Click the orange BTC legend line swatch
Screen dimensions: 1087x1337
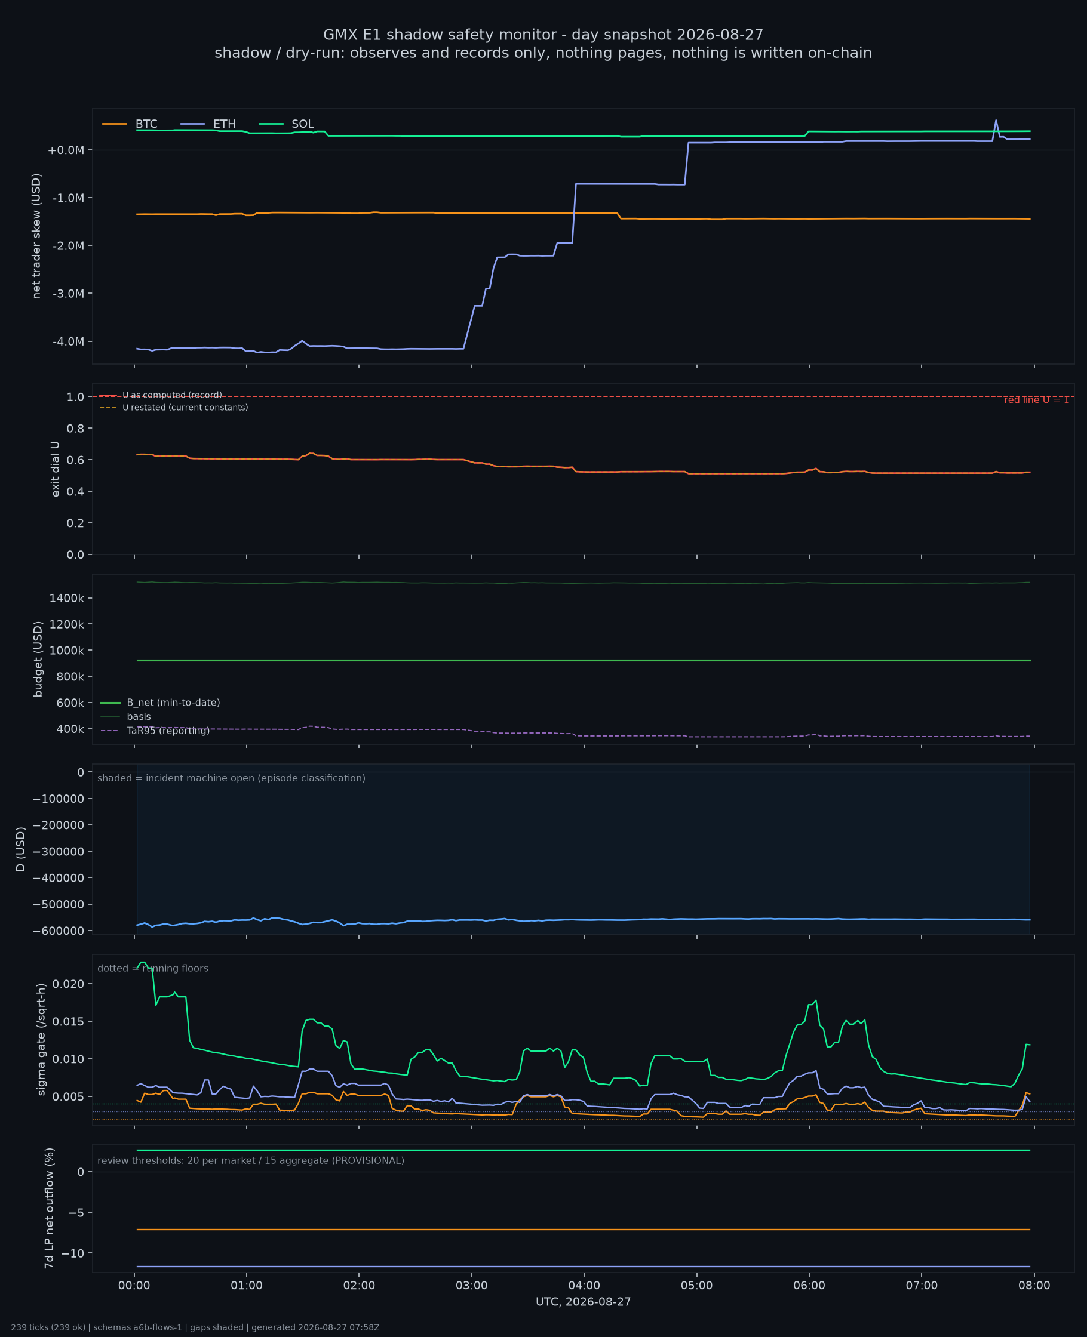(x=115, y=124)
